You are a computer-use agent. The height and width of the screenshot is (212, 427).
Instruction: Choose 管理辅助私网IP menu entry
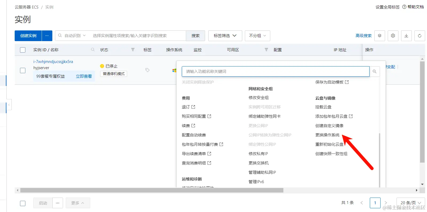click(x=262, y=172)
